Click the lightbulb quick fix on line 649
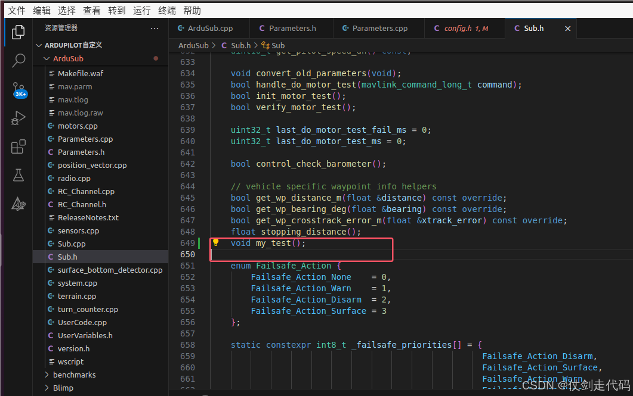633x396 pixels. (x=215, y=242)
